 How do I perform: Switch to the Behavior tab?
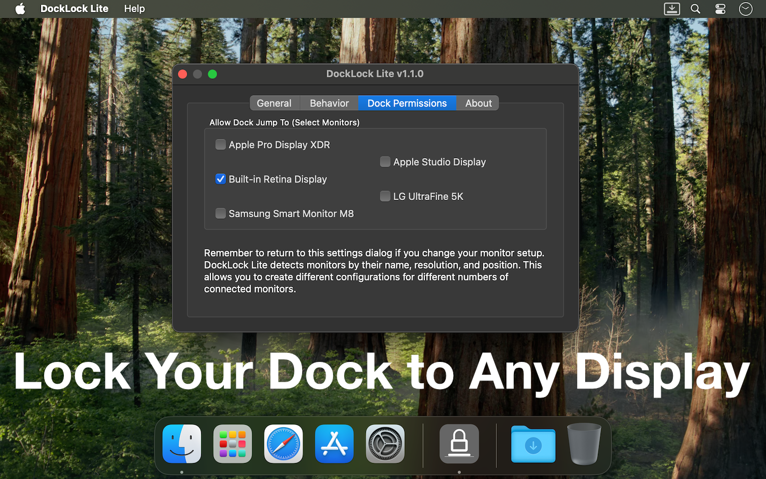pyautogui.click(x=329, y=103)
